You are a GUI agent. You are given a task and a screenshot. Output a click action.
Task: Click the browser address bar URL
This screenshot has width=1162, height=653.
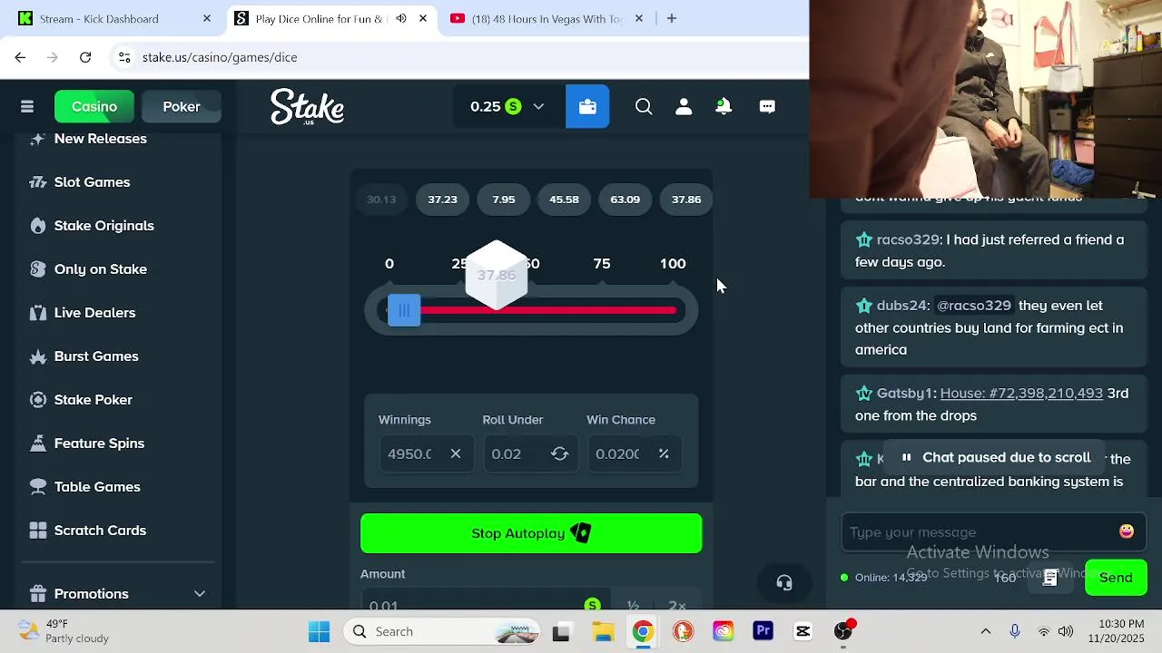[220, 57]
